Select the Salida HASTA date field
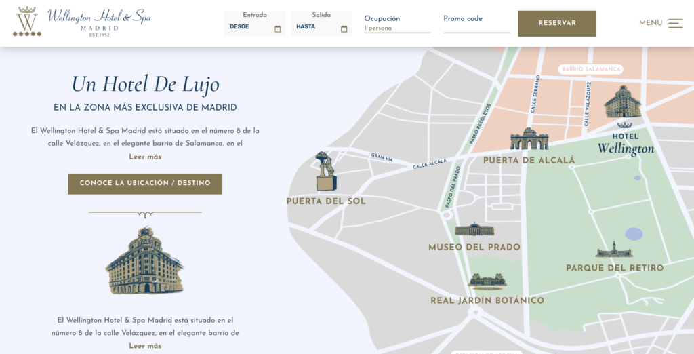 click(x=321, y=24)
